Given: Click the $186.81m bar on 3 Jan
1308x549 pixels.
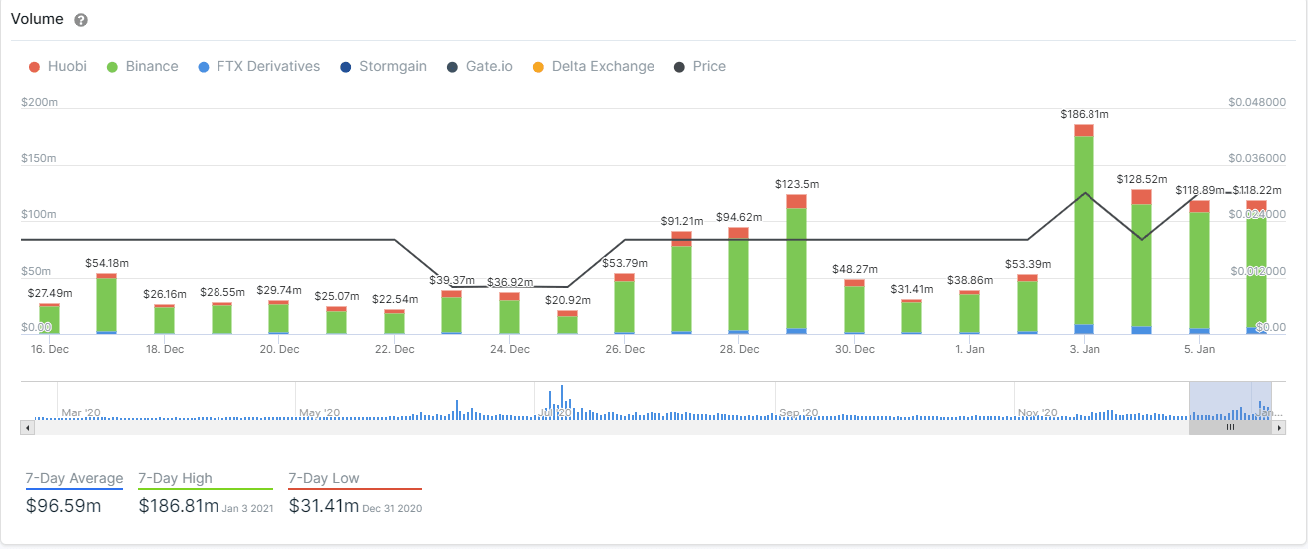Looking at the screenshot, I should (x=1084, y=229).
